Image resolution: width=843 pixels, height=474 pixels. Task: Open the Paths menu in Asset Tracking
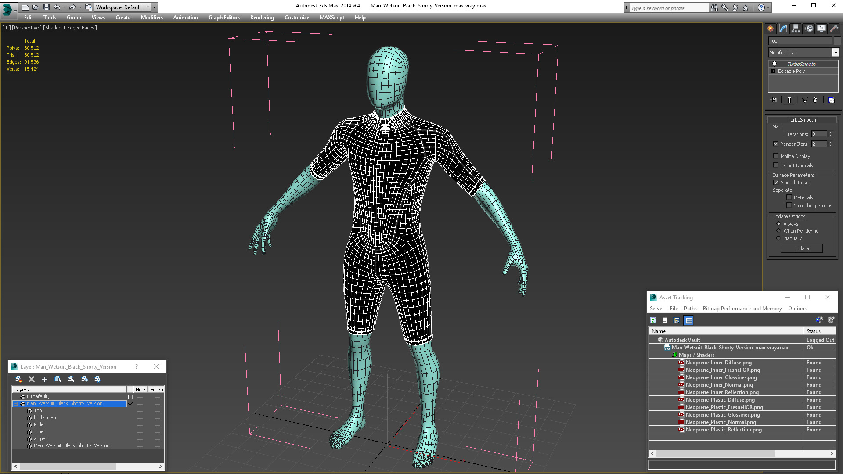click(690, 309)
